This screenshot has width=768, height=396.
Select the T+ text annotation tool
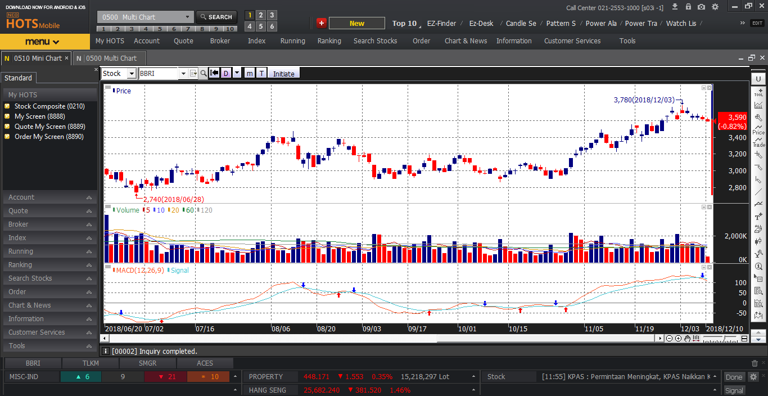[x=759, y=216]
